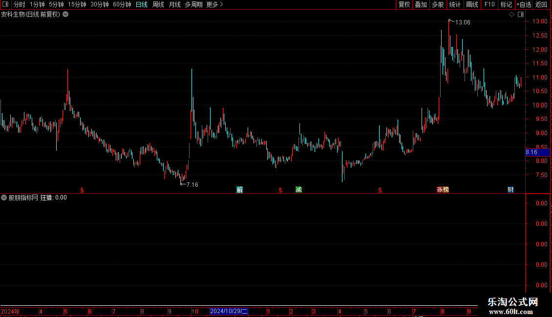Screen dimensions: 552x317
Task: Open F10 company information
Action: (x=489, y=4)
